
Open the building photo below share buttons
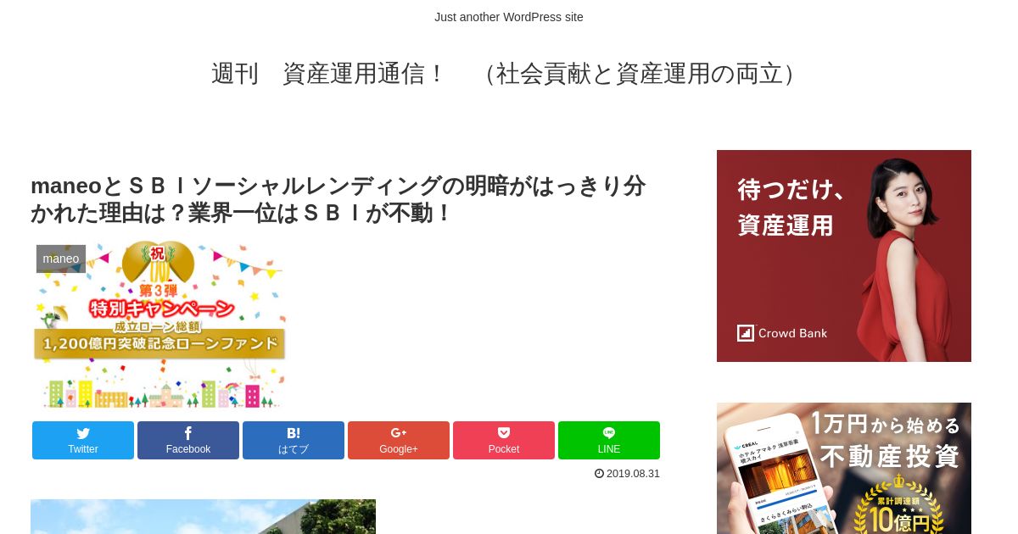pyautogui.click(x=203, y=517)
